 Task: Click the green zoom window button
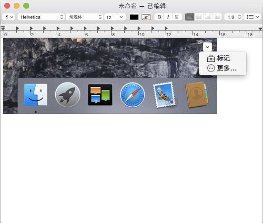click(x=26, y=6)
